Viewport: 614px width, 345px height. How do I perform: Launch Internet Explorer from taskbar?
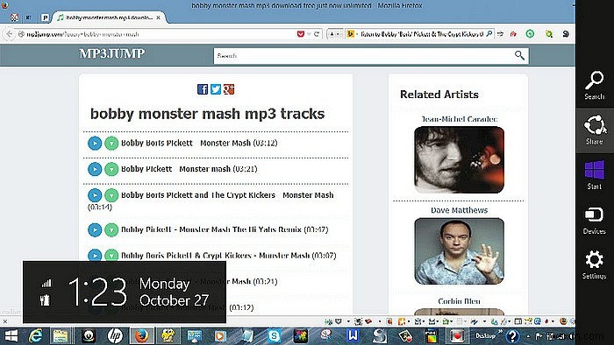(36, 336)
